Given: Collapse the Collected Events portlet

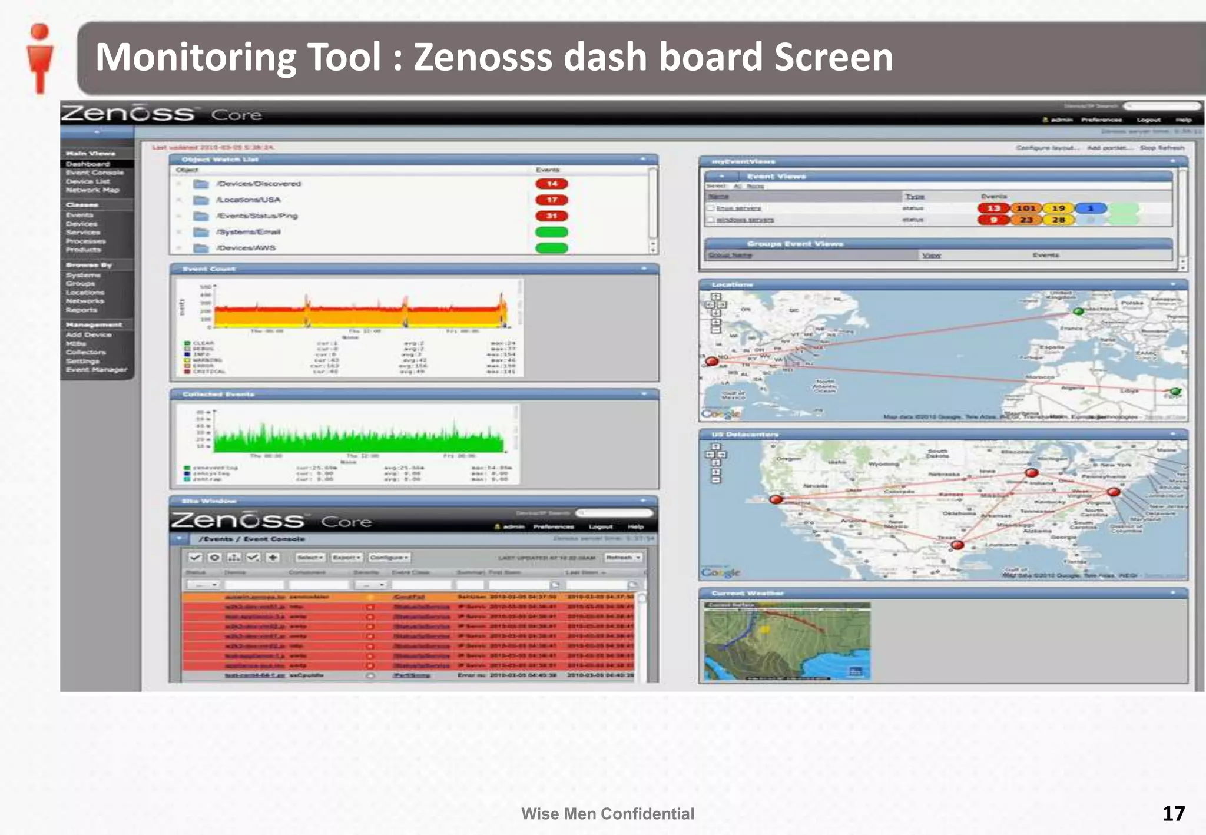Looking at the screenshot, I should pyautogui.click(x=643, y=394).
